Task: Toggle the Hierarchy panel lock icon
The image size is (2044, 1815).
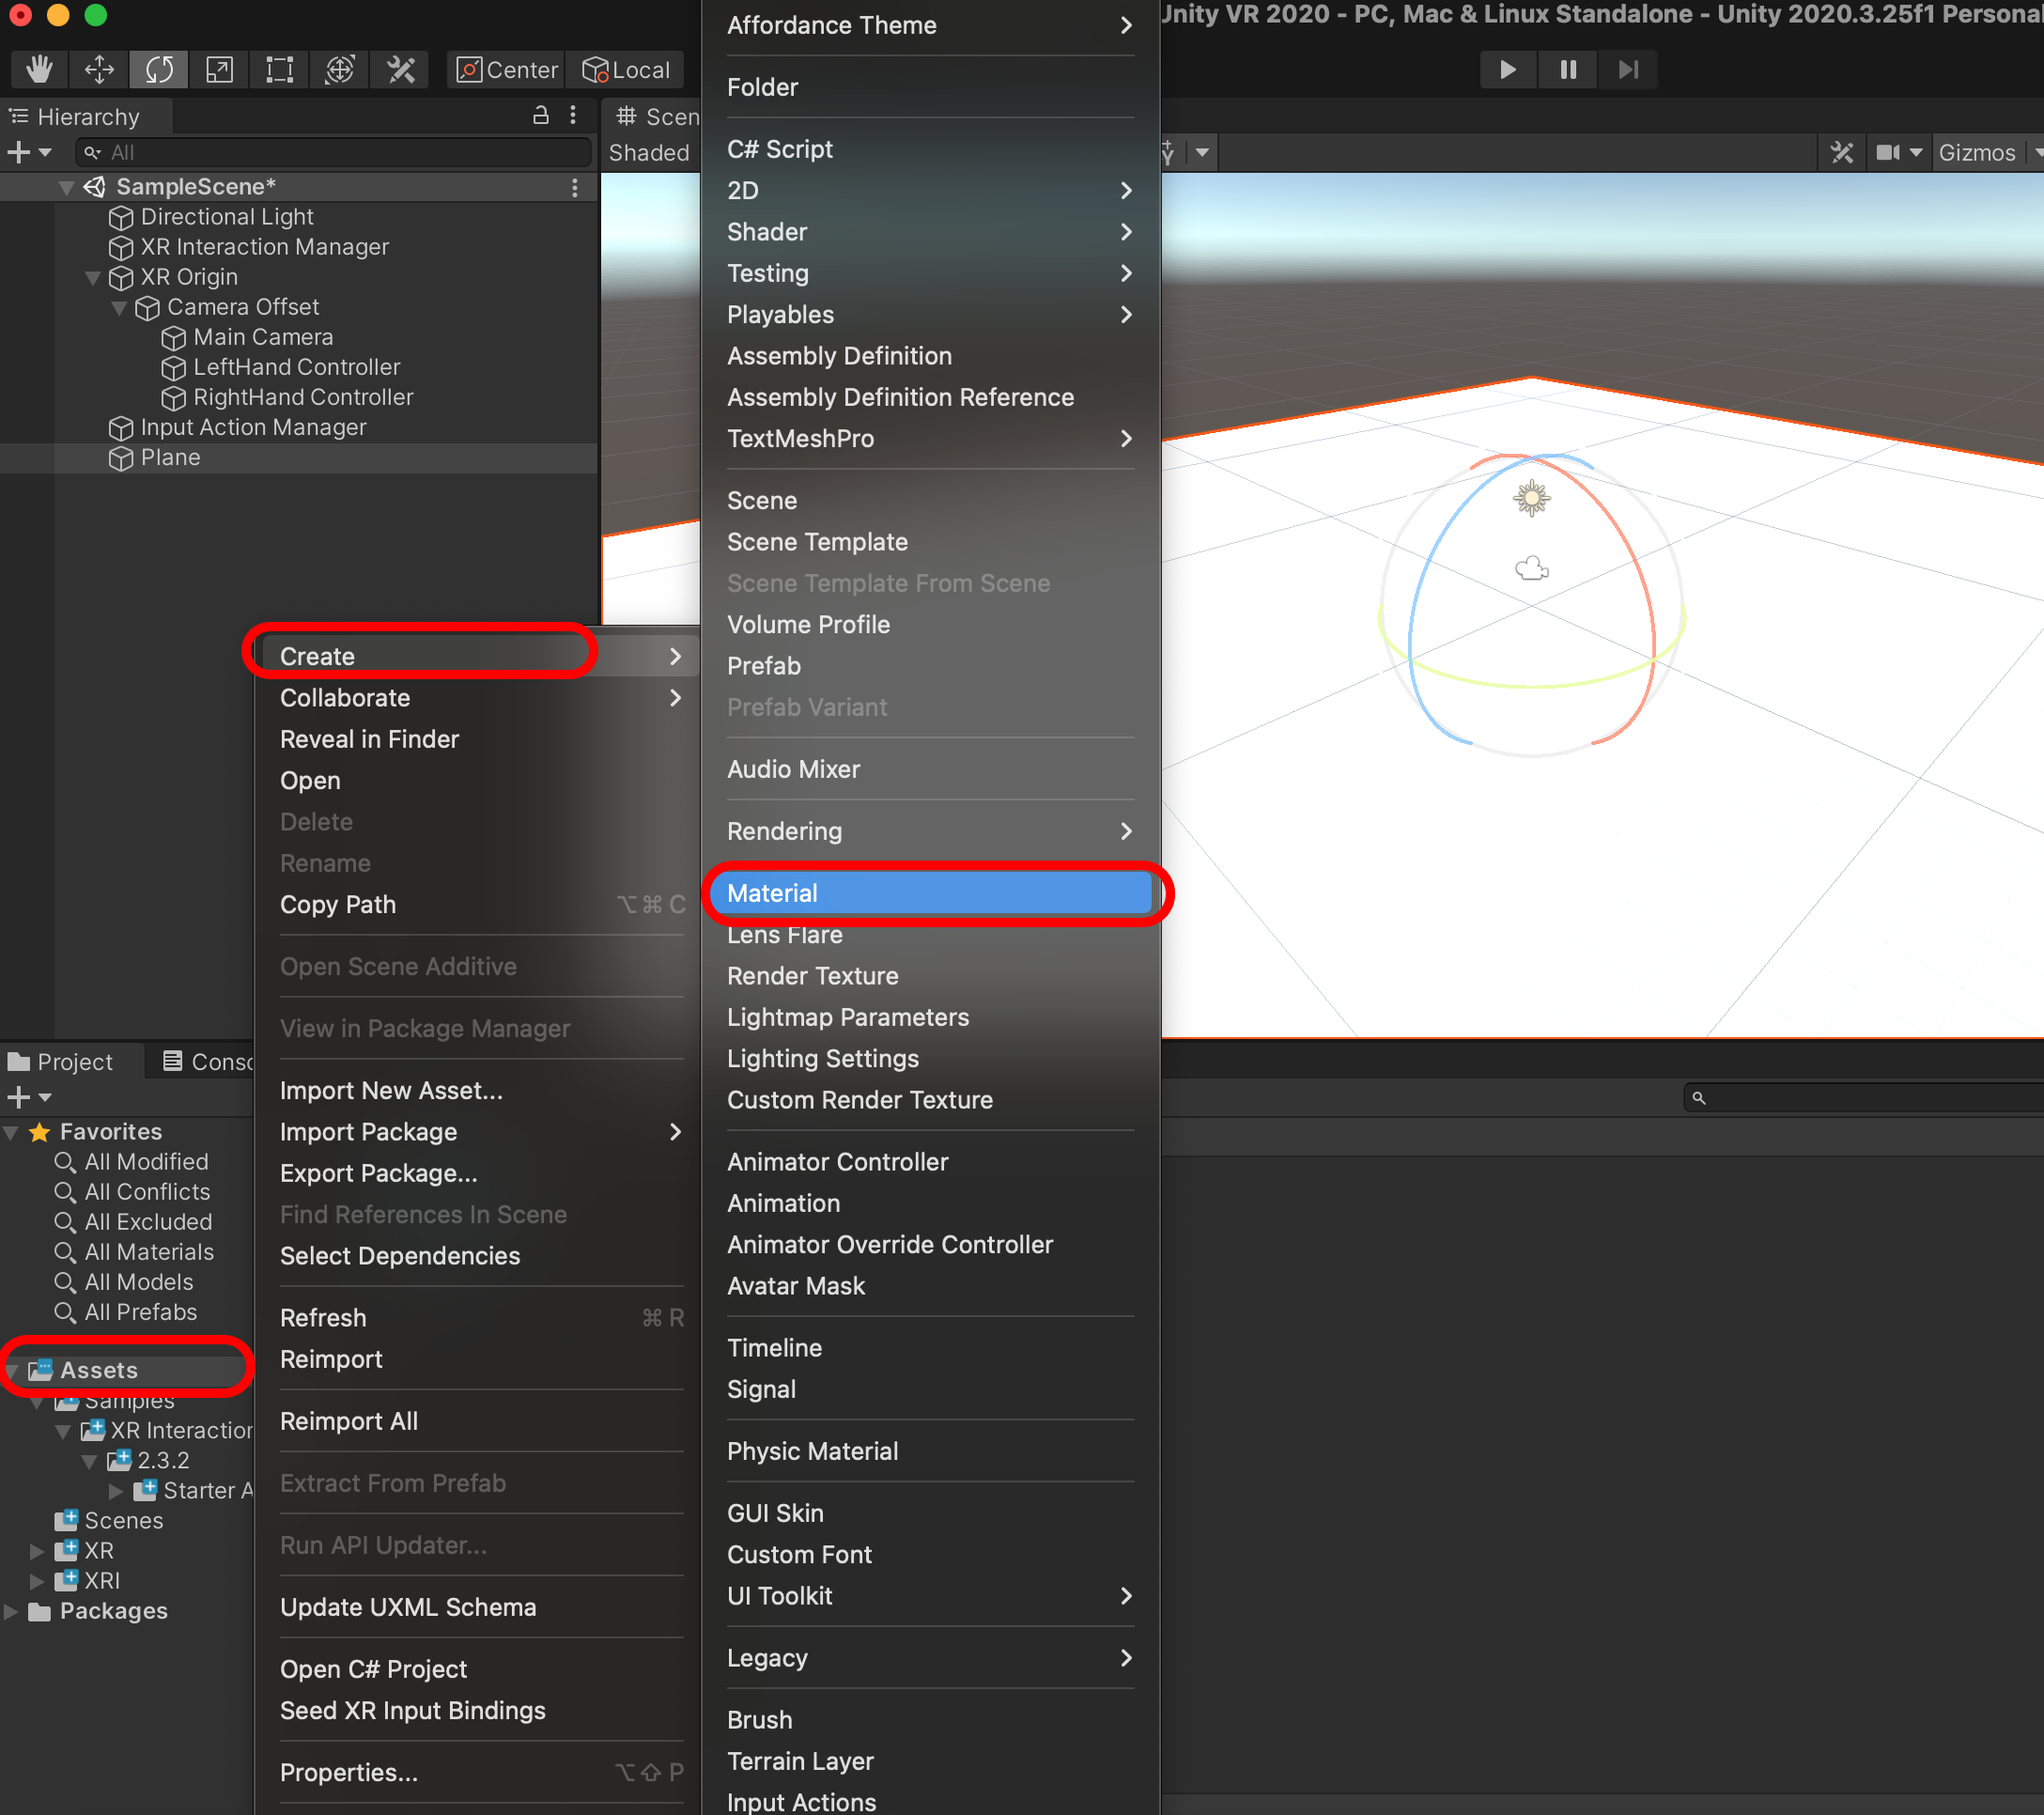Action: tap(540, 116)
